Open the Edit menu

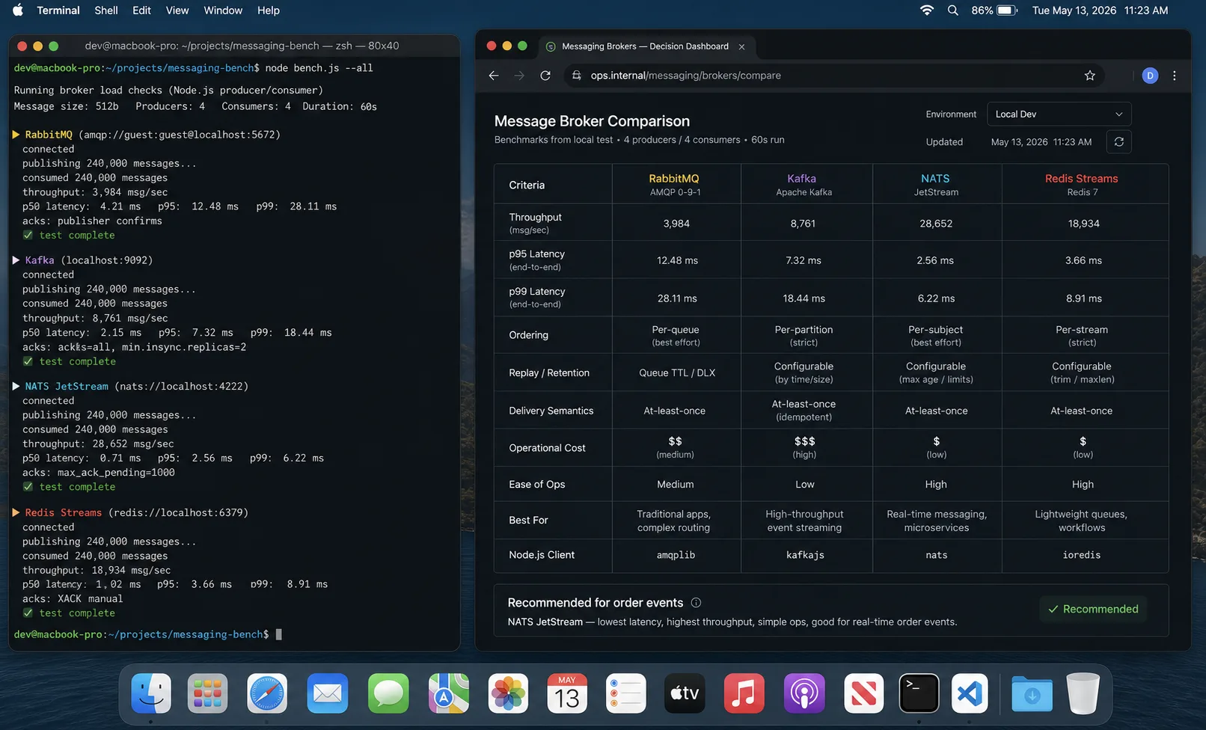click(141, 10)
